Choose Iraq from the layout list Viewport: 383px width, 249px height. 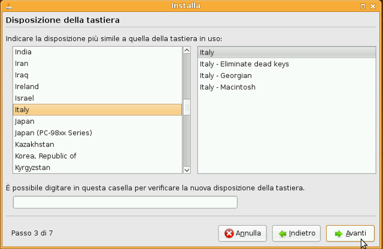coord(97,75)
